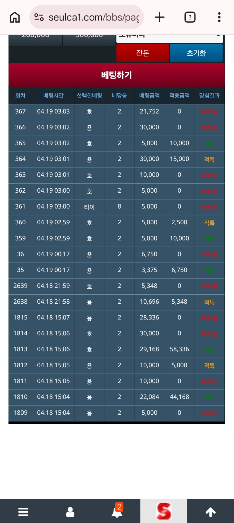Tap the seulca1.com address bar
This screenshot has width=234, height=523.
(x=94, y=17)
